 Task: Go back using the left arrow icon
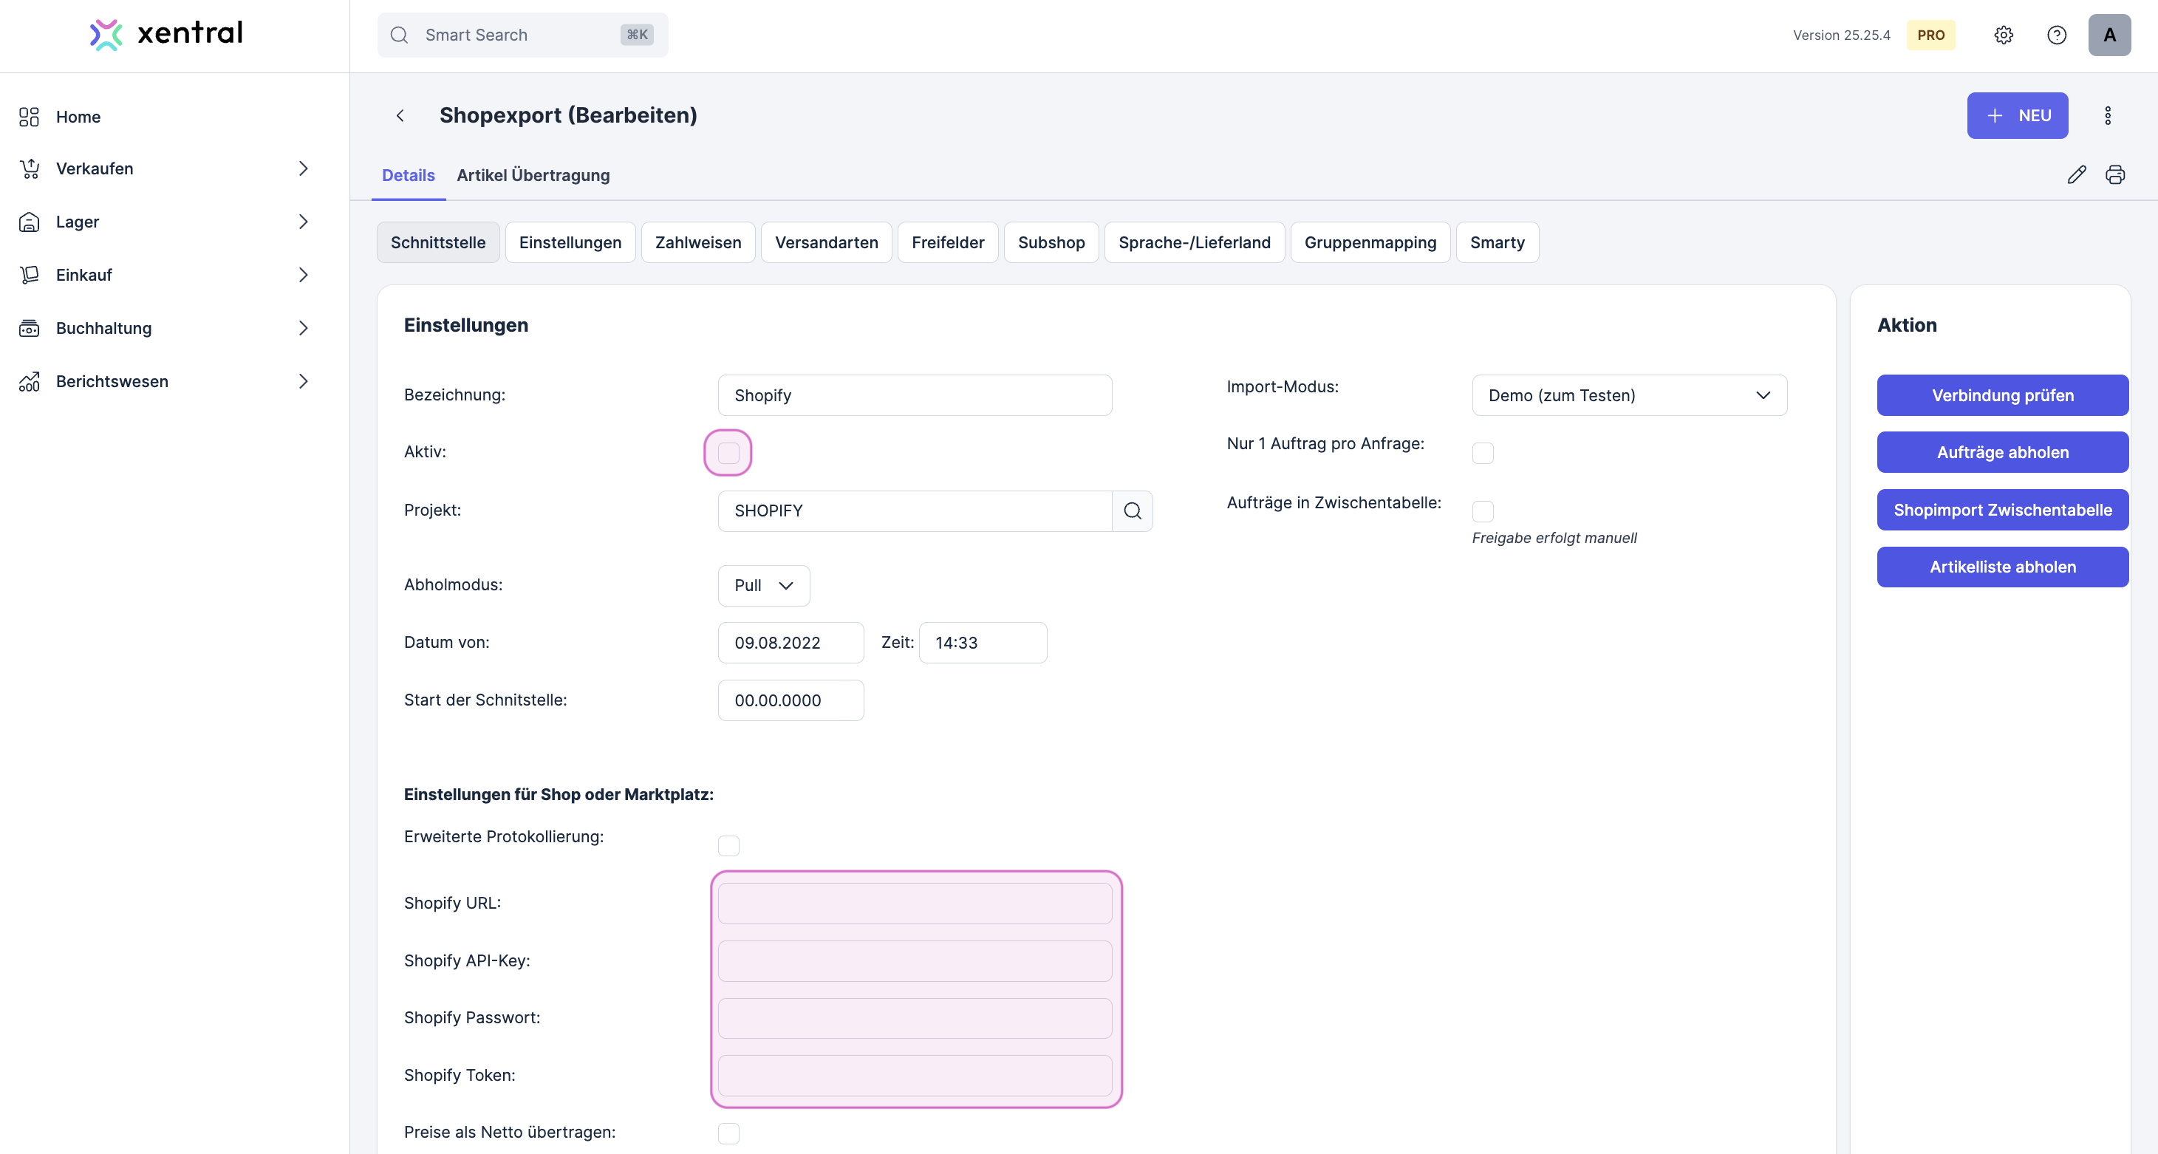[x=400, y=115]
